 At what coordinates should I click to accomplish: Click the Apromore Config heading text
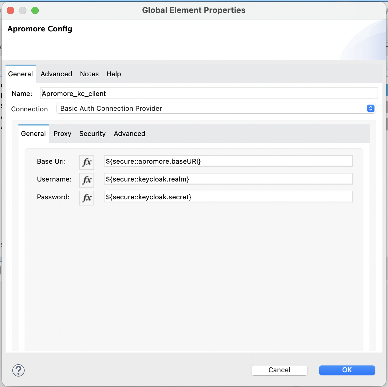40,29
